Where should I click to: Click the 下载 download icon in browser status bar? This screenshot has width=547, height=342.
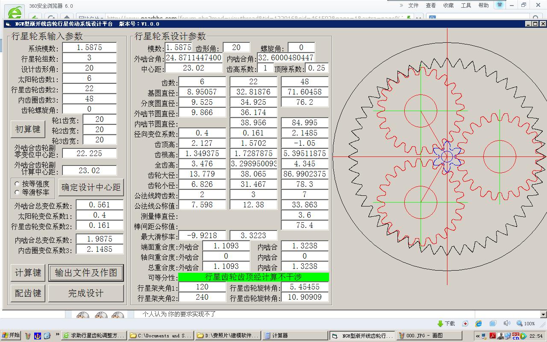coord(446,324)
